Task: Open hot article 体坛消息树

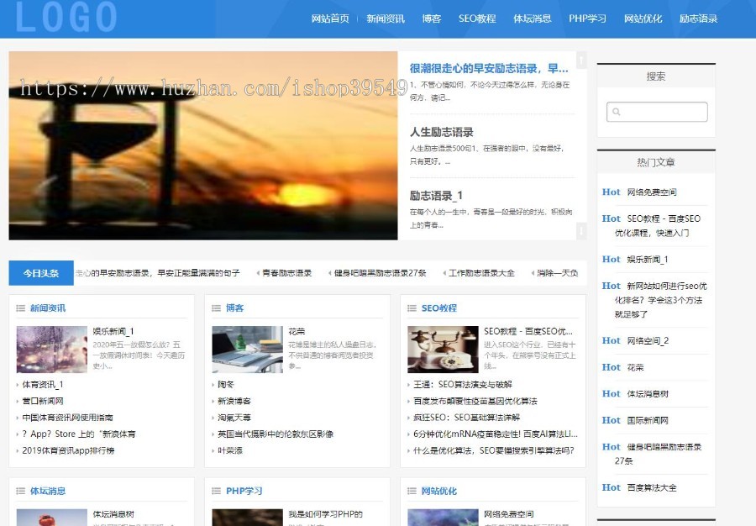Action: pos(648,394)
